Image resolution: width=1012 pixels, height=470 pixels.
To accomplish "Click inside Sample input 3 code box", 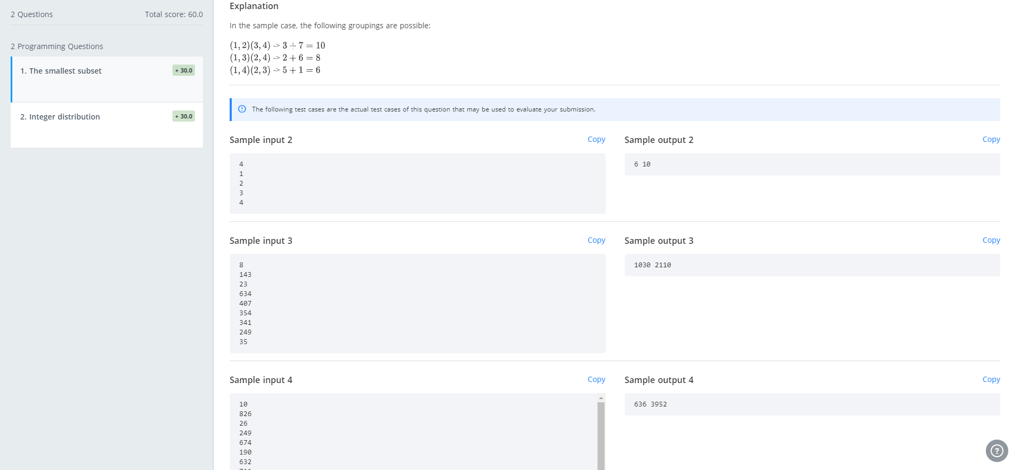I will [418, 304].
